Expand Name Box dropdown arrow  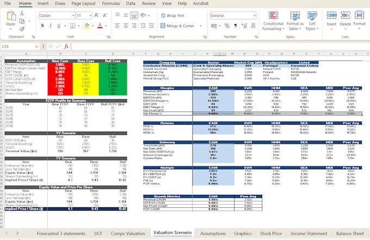36,46
